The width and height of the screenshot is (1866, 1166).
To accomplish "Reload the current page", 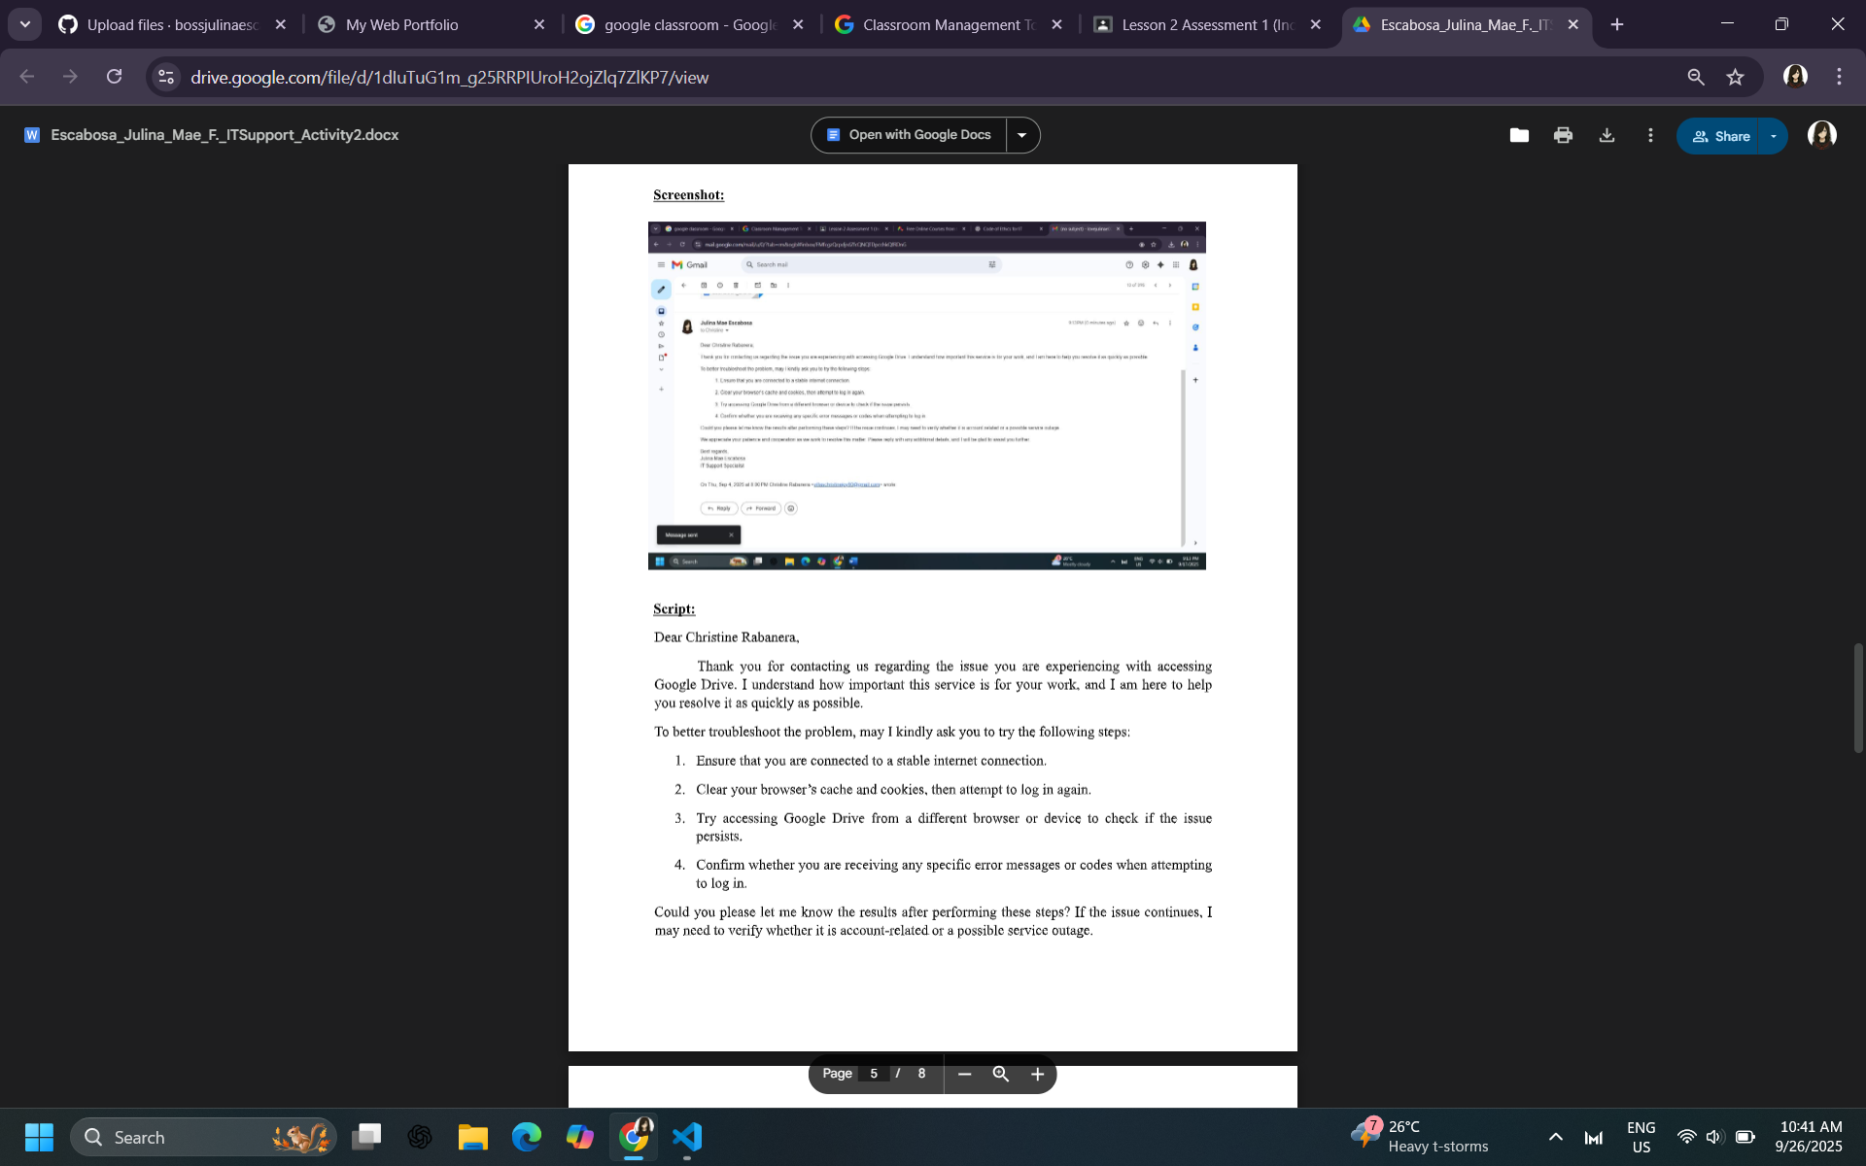I will pyautogui.click(x=115, y=77).
